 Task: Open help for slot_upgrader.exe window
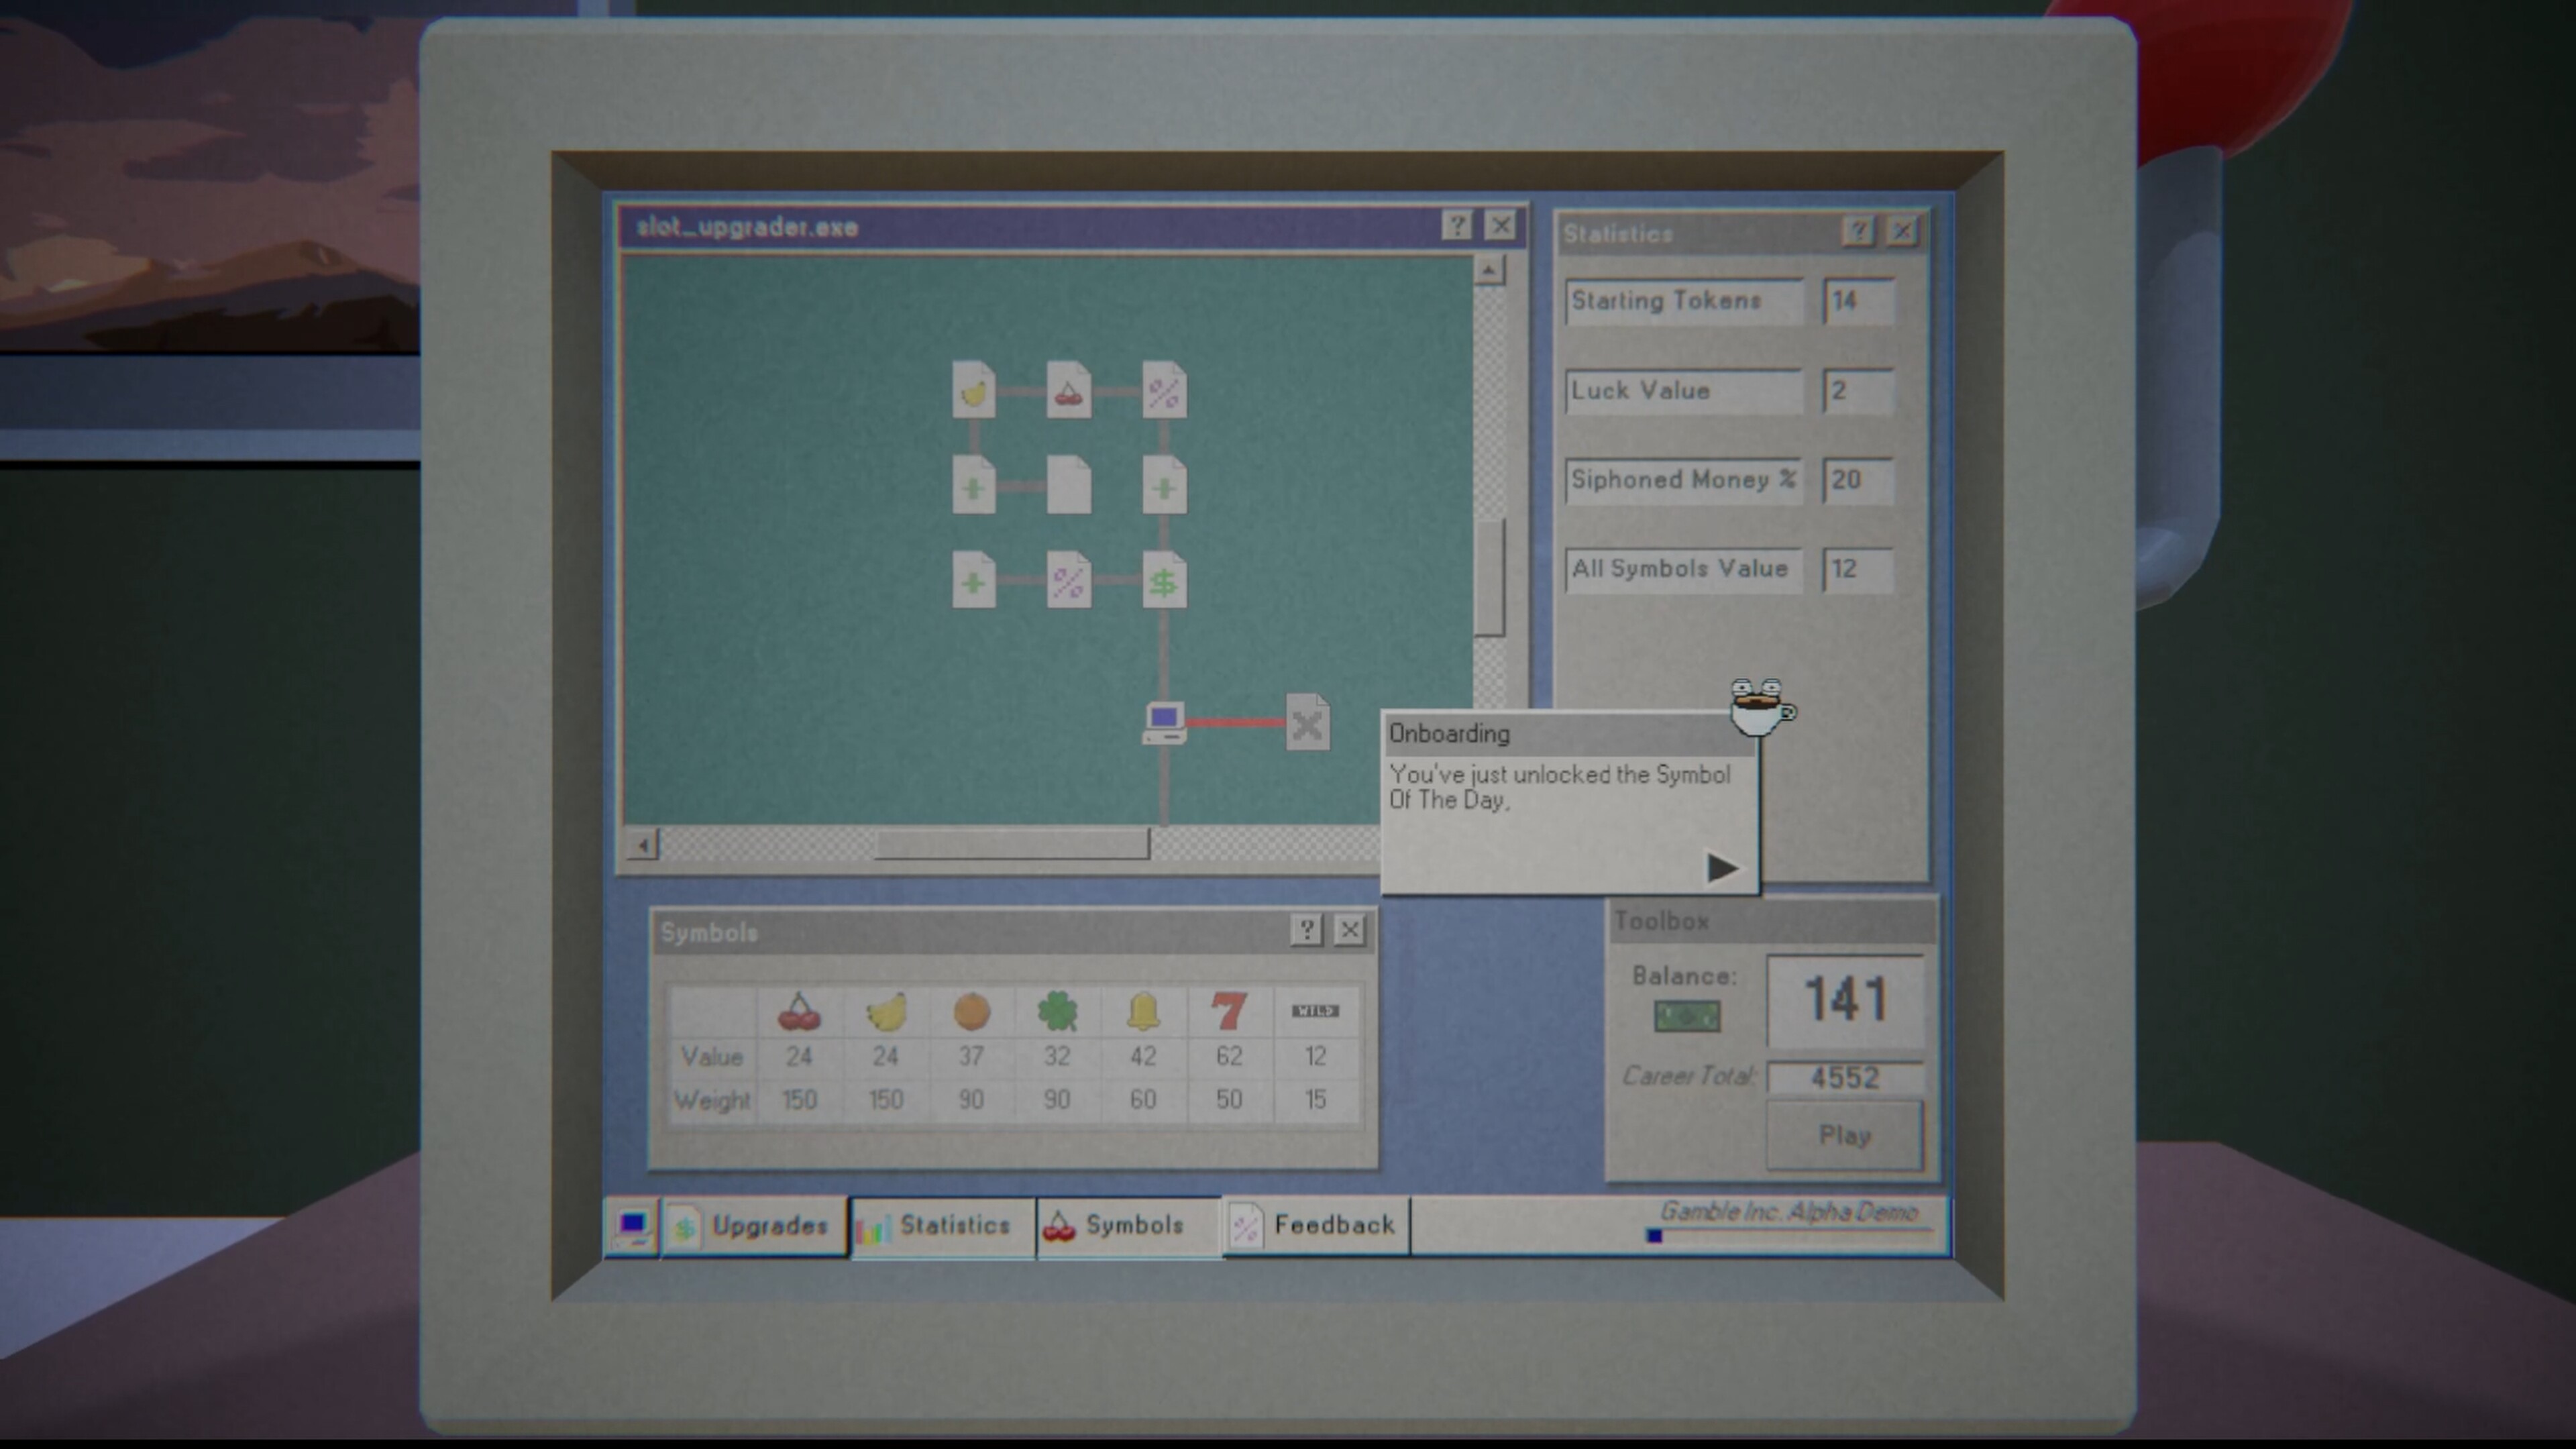tap(1457, 226)
